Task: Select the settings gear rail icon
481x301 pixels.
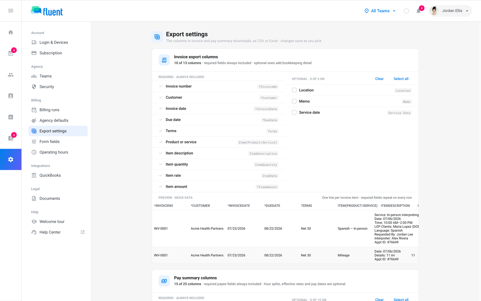Action: (11, 159)
